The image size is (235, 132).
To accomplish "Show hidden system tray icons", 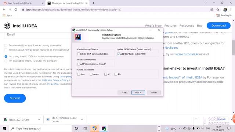I will coord(180,128).
